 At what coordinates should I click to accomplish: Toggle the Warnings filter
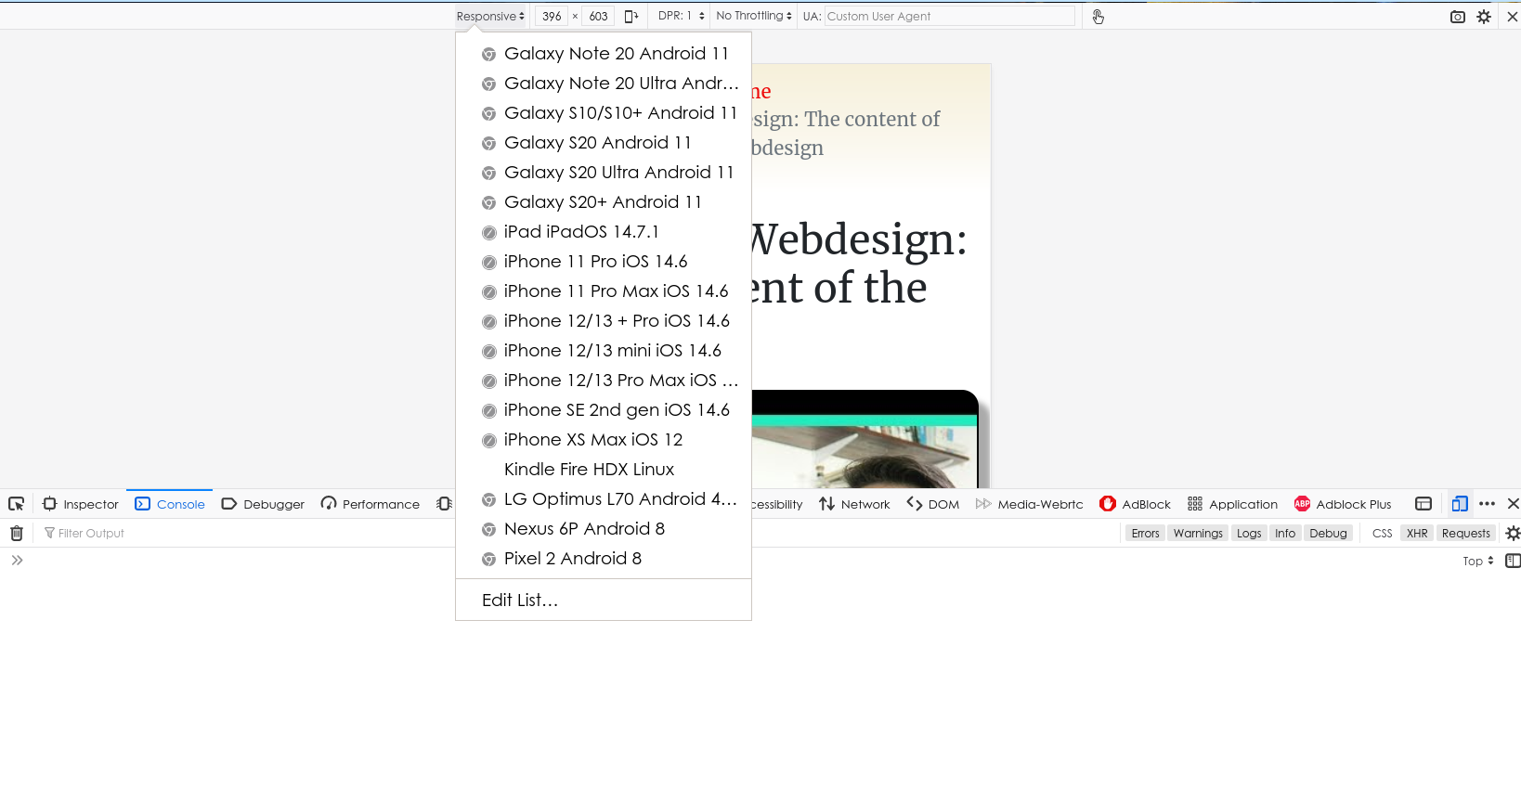[1198, 533]
